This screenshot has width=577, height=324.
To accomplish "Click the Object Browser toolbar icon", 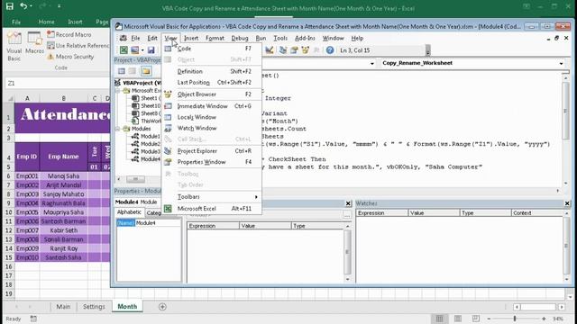I will [x=305, y=50].
